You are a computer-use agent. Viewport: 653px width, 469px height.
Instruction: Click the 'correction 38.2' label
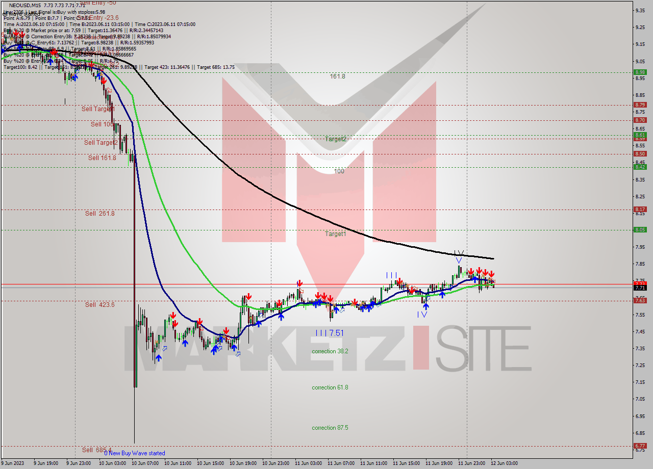click(x=330, y=351)
